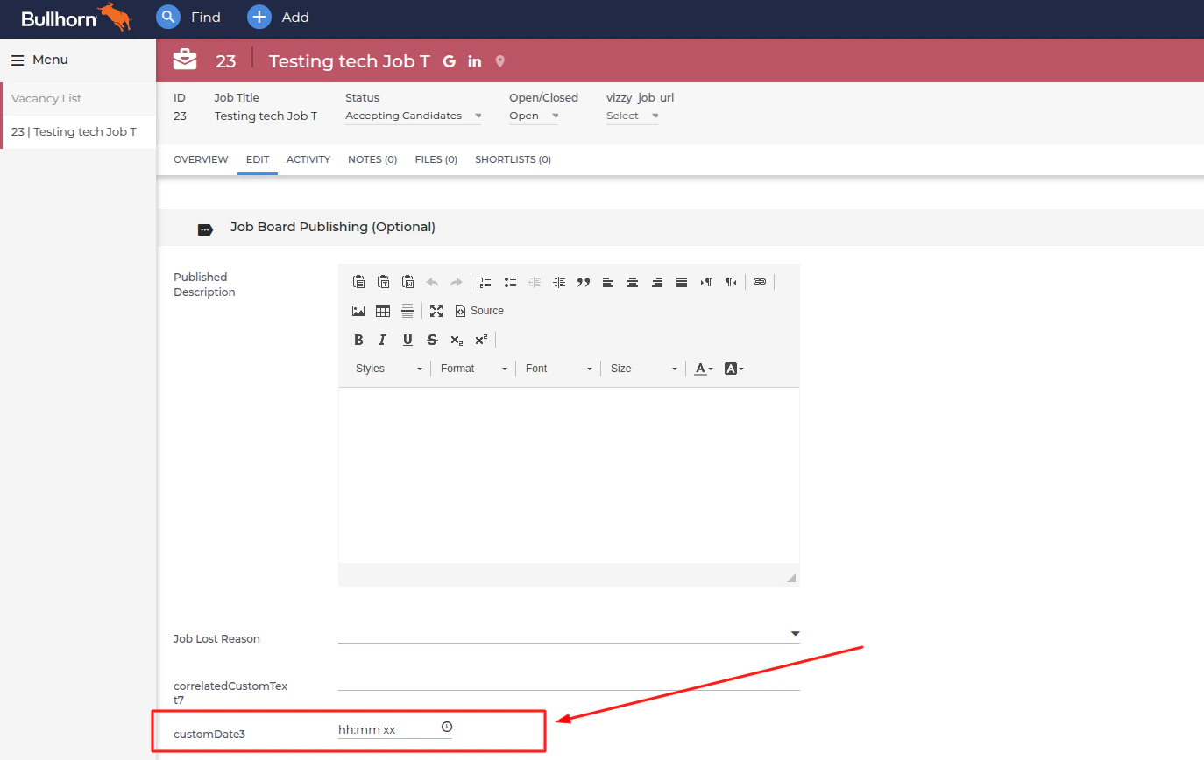Image resolution: width=1204 pixels, height=760 pixels.
Task: Click the Find button in the top bar
Action: coord(188,17)
